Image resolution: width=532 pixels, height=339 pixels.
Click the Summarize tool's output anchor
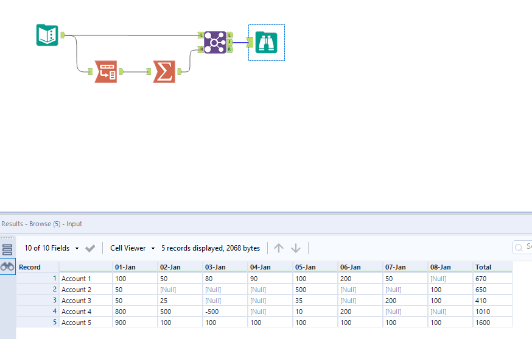point(180,71)
